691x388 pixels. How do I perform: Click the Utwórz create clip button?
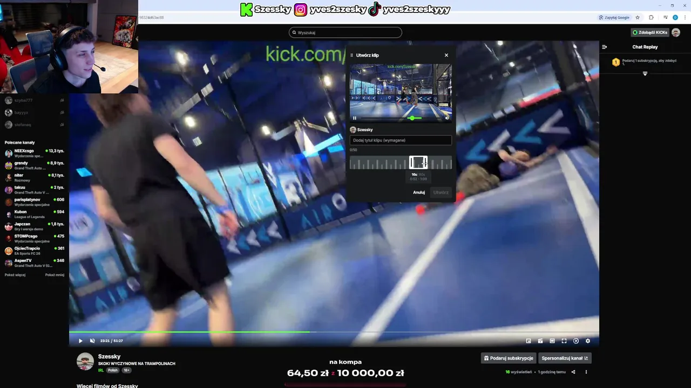pyautogui.click(x=441, y=192)
